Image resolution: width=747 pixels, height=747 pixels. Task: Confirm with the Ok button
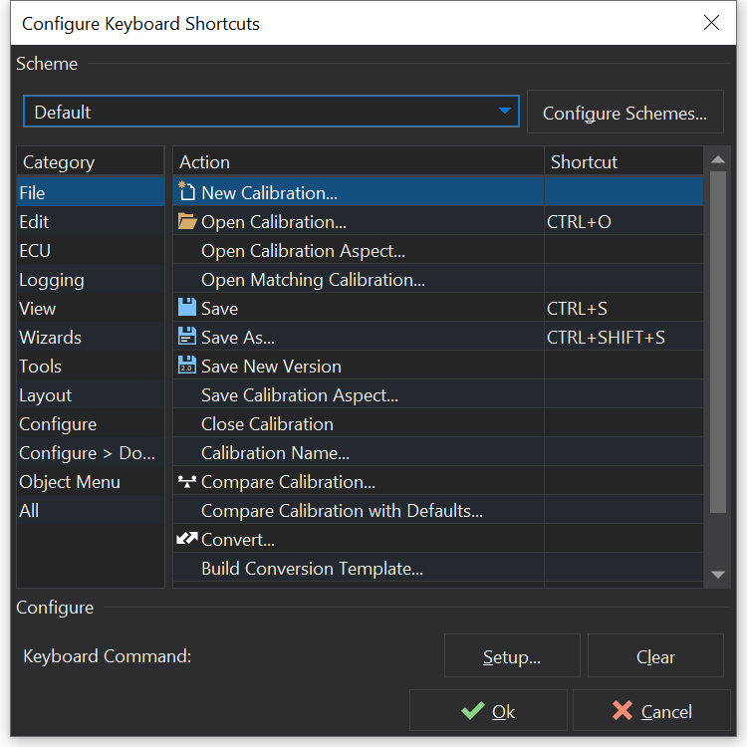pos(488,711)
